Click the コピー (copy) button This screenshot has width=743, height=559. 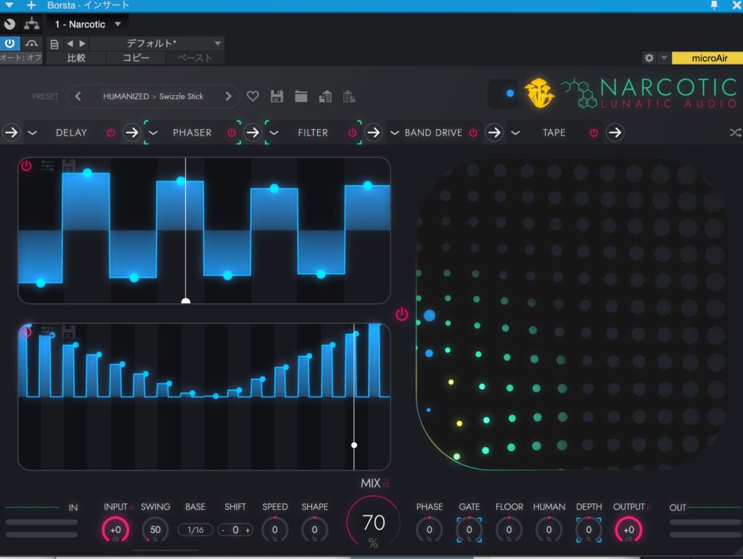pyautogui.click(x=136, y=58)
